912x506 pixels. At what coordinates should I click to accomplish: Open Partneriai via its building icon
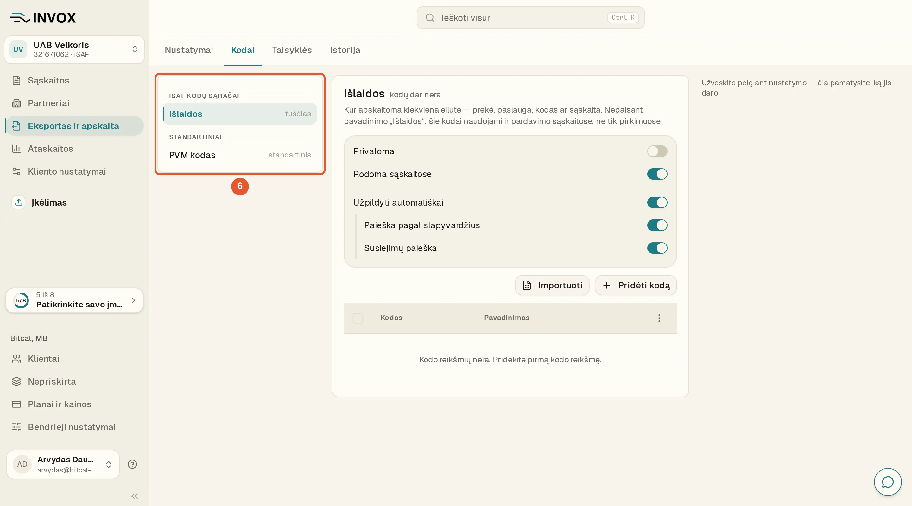click(16, 103)
